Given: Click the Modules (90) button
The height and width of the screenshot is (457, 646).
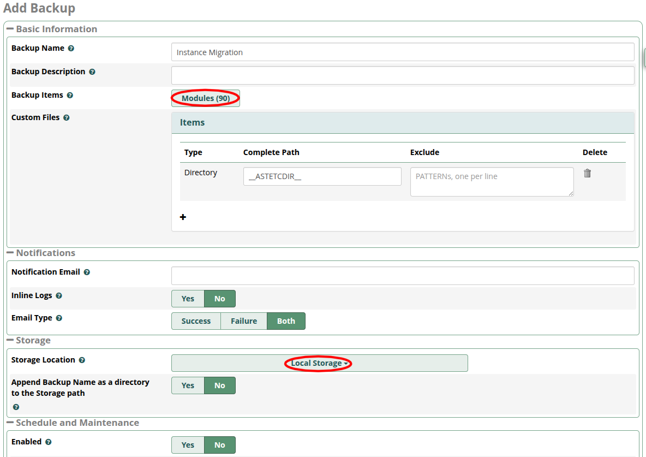Looking at the screenshot, I should pyautogui.click(x=205, y=98).
